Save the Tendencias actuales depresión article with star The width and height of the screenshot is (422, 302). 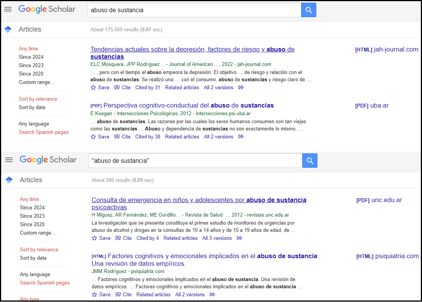pos(93,88)
